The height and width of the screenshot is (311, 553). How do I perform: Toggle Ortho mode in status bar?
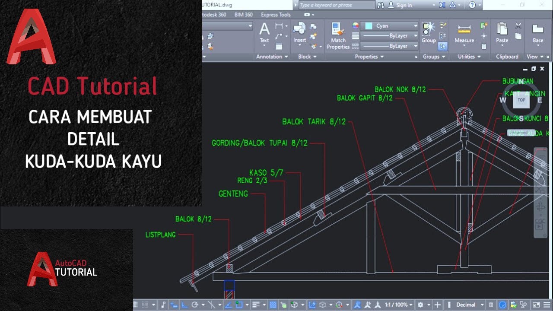tap(184, 305)
